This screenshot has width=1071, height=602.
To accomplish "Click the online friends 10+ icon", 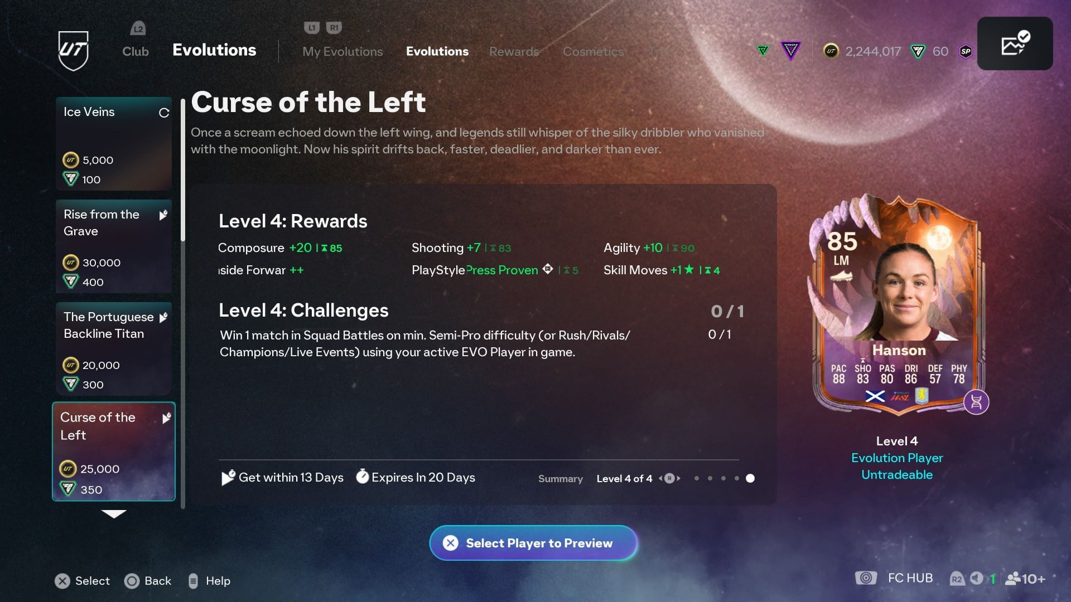I will (1025, 579).
